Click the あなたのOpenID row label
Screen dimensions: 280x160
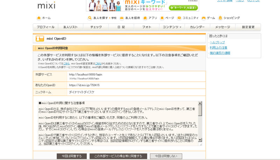click(45, 85)
